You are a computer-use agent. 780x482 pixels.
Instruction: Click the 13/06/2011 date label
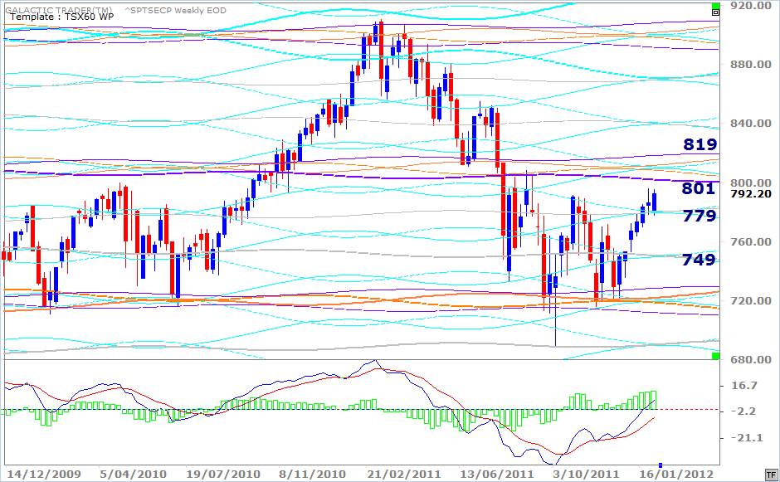point(496,474)
